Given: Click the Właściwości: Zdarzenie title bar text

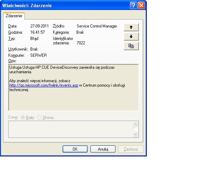Looking at the screenshot, I should click(x=27, y=5).
